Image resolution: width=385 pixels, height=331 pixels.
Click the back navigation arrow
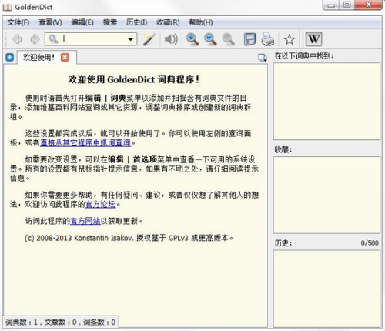point(18,39)
